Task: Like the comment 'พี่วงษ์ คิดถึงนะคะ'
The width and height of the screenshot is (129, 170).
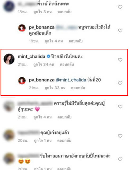Action: (120, 7)
